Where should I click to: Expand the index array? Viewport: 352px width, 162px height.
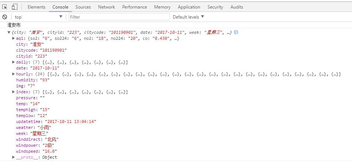14,92
